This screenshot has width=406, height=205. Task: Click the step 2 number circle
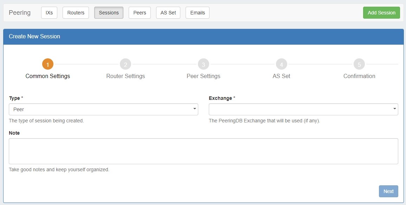[x=125, y=64]
